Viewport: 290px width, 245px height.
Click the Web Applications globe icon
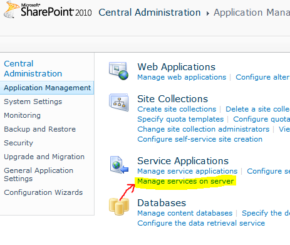[118, 71]
